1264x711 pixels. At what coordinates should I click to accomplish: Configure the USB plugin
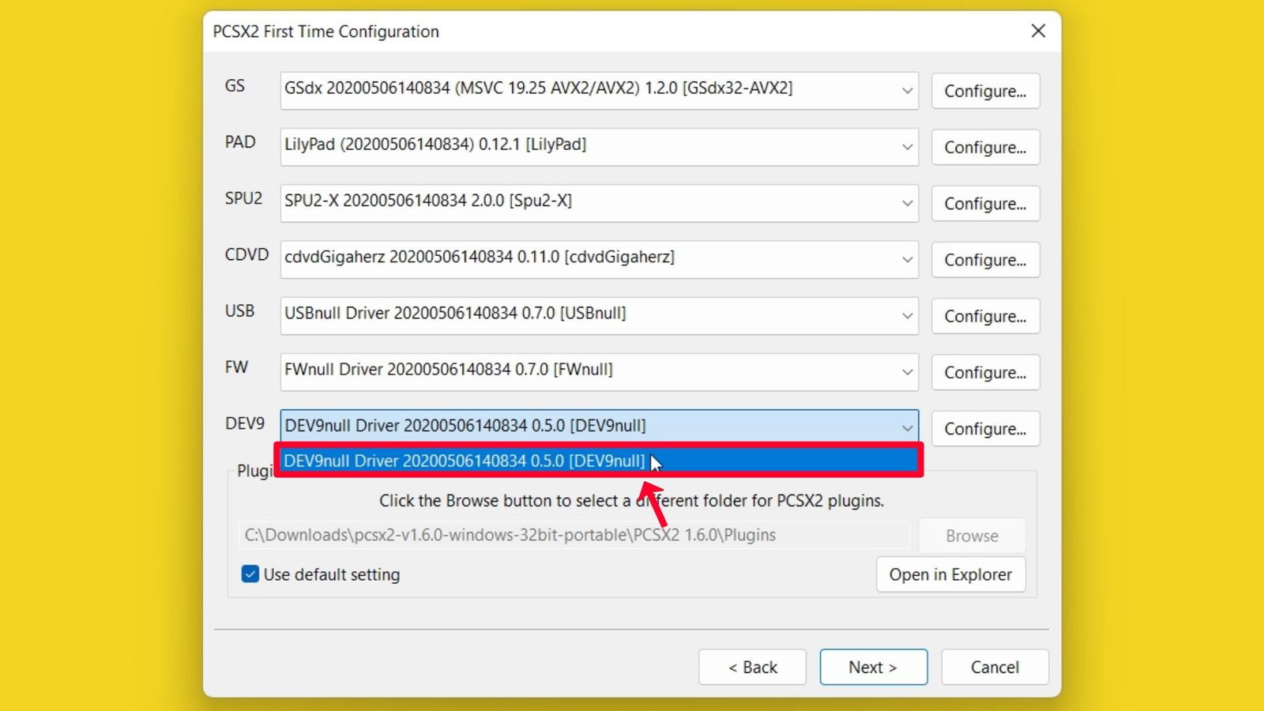(x=985, y=316)
